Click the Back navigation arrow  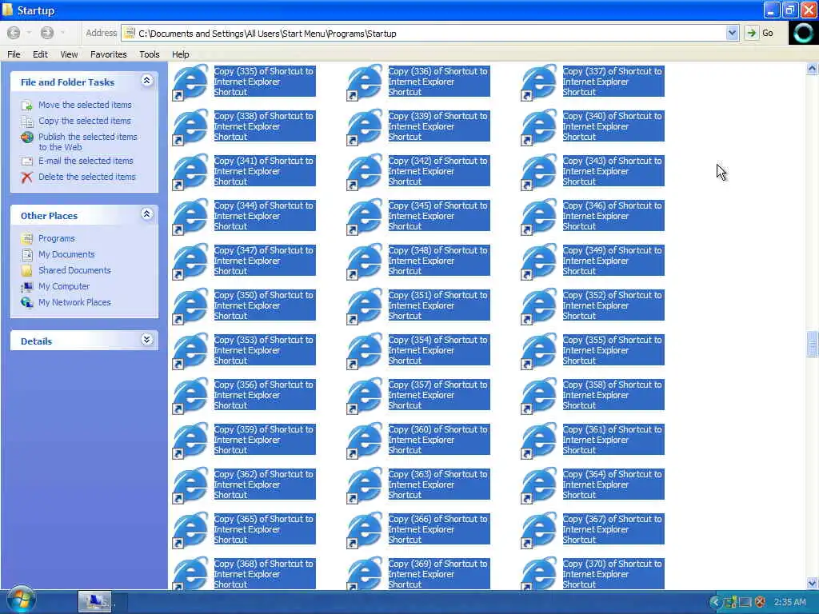coord(14,33)
